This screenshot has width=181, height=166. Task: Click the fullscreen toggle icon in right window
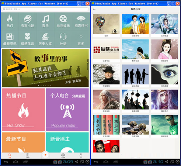(x=172, y=162)
